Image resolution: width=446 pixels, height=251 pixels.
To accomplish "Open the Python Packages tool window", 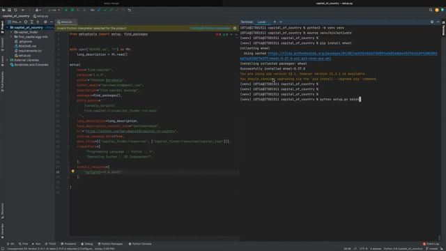I will (110, 244).
